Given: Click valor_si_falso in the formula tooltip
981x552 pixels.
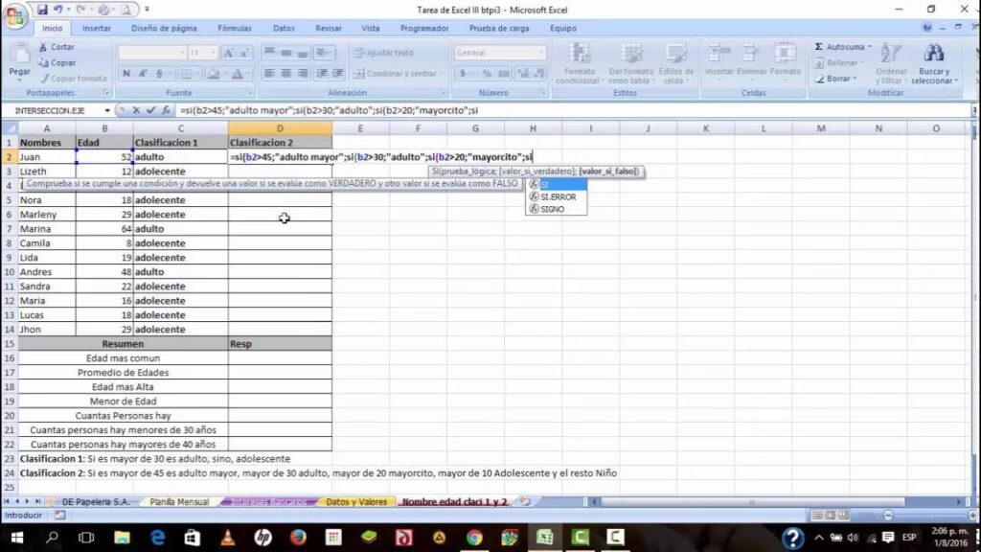Looking at the screenshot, I should click(x=608, y=172).
